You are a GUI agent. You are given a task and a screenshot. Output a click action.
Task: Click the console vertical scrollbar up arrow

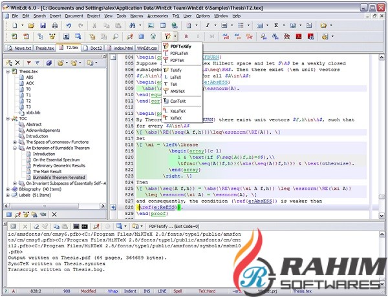[382, 234]
